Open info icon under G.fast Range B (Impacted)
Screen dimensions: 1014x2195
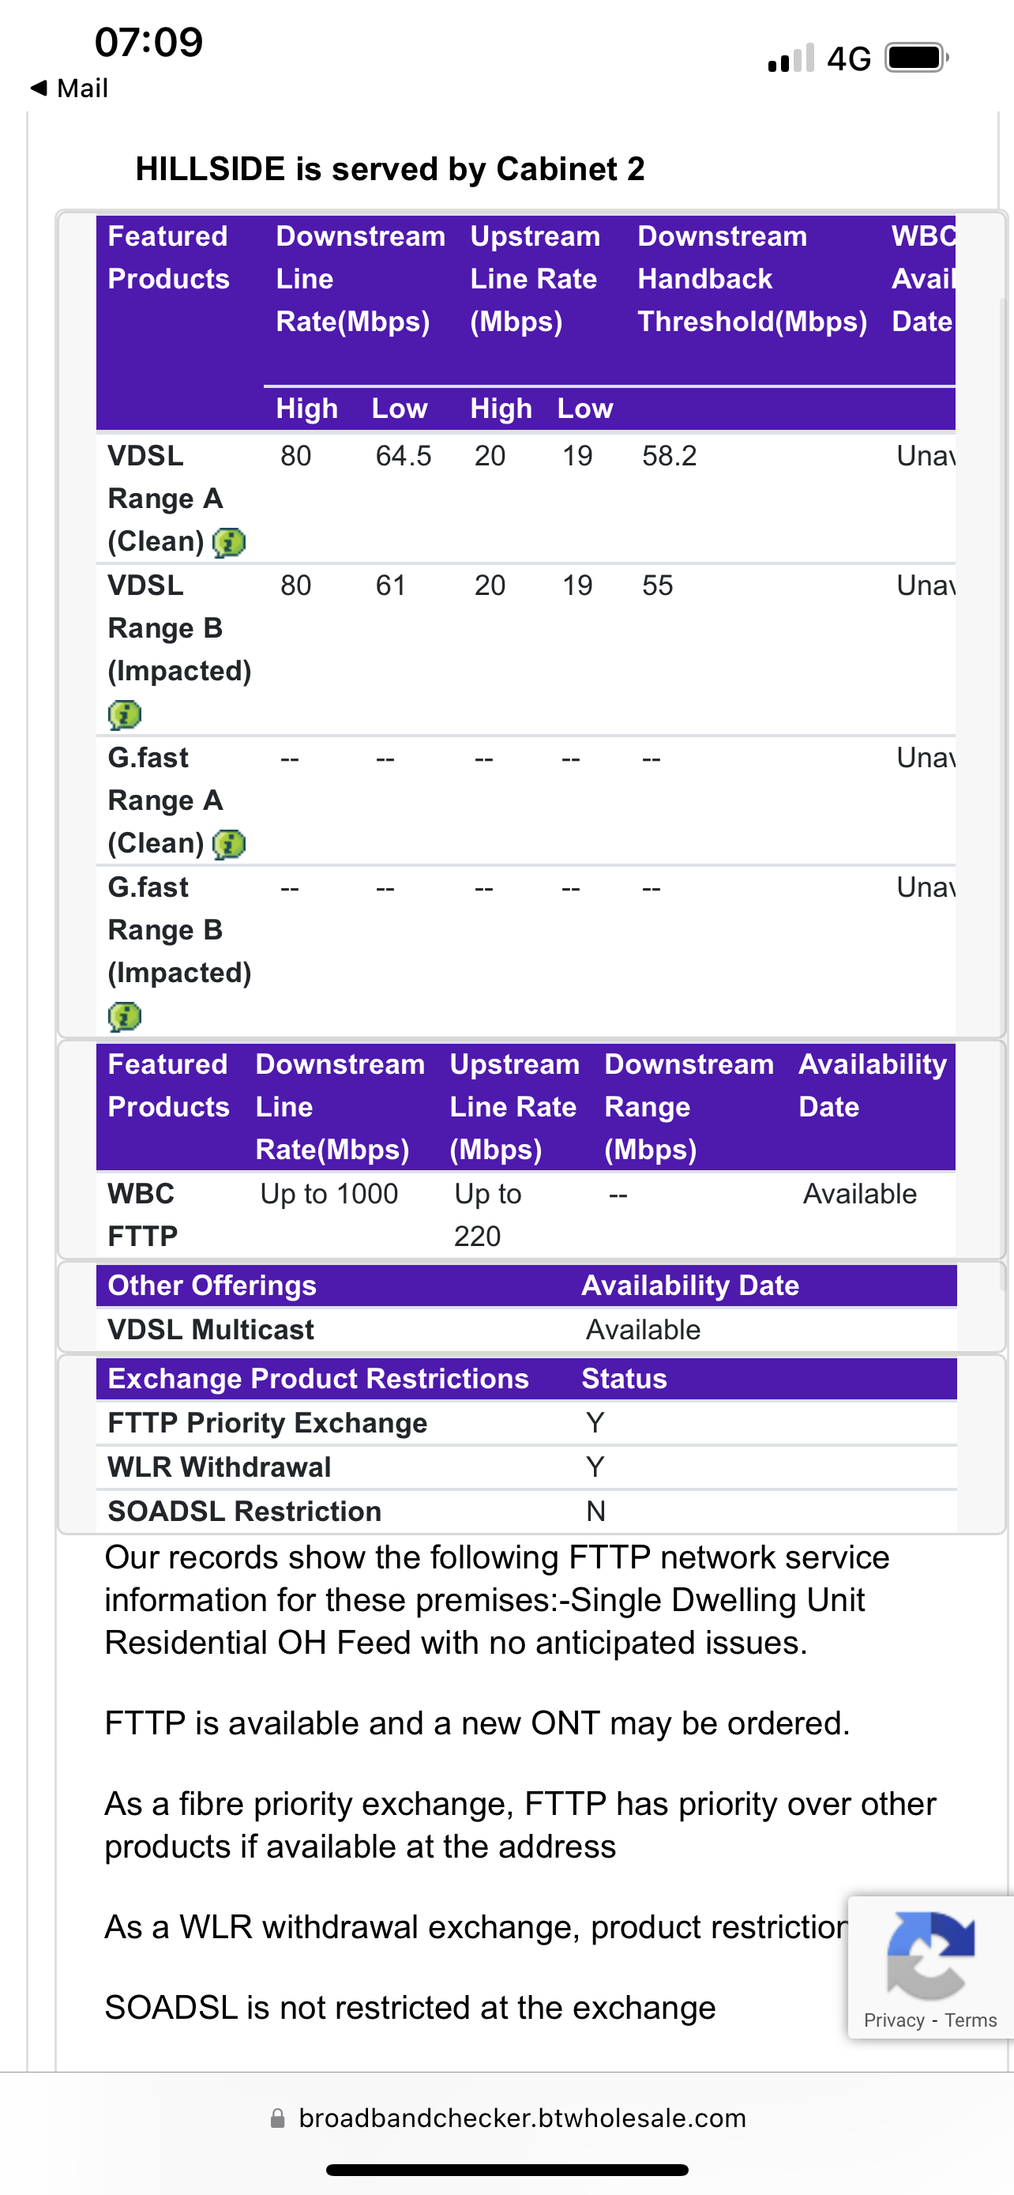point(124,1015)
